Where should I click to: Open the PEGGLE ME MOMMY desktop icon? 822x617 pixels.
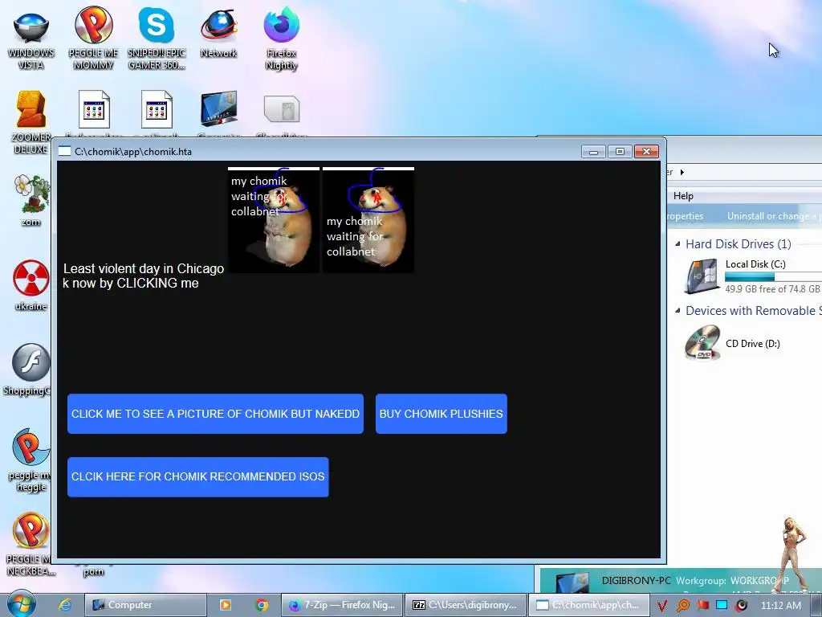(93, 39)
